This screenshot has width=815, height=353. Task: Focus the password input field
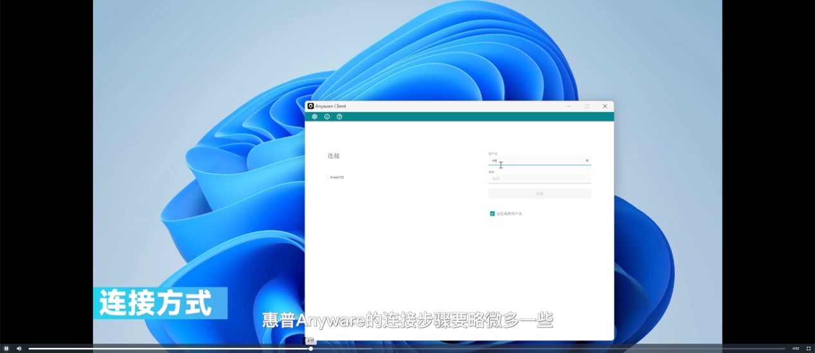(x=539, y=178)
